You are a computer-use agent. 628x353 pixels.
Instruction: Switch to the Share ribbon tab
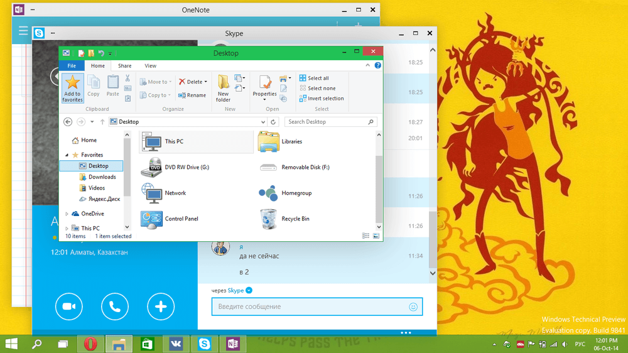pos(124,66)
